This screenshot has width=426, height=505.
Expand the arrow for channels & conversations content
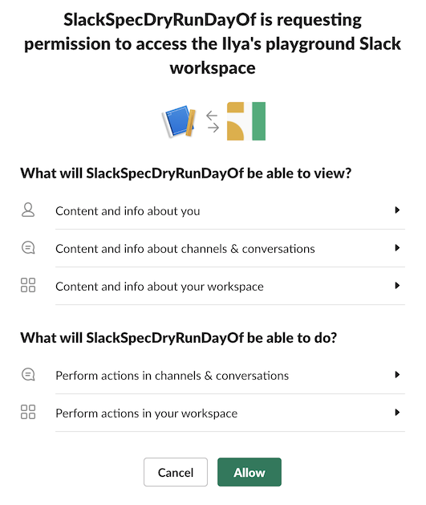click(x=397, y=248)
